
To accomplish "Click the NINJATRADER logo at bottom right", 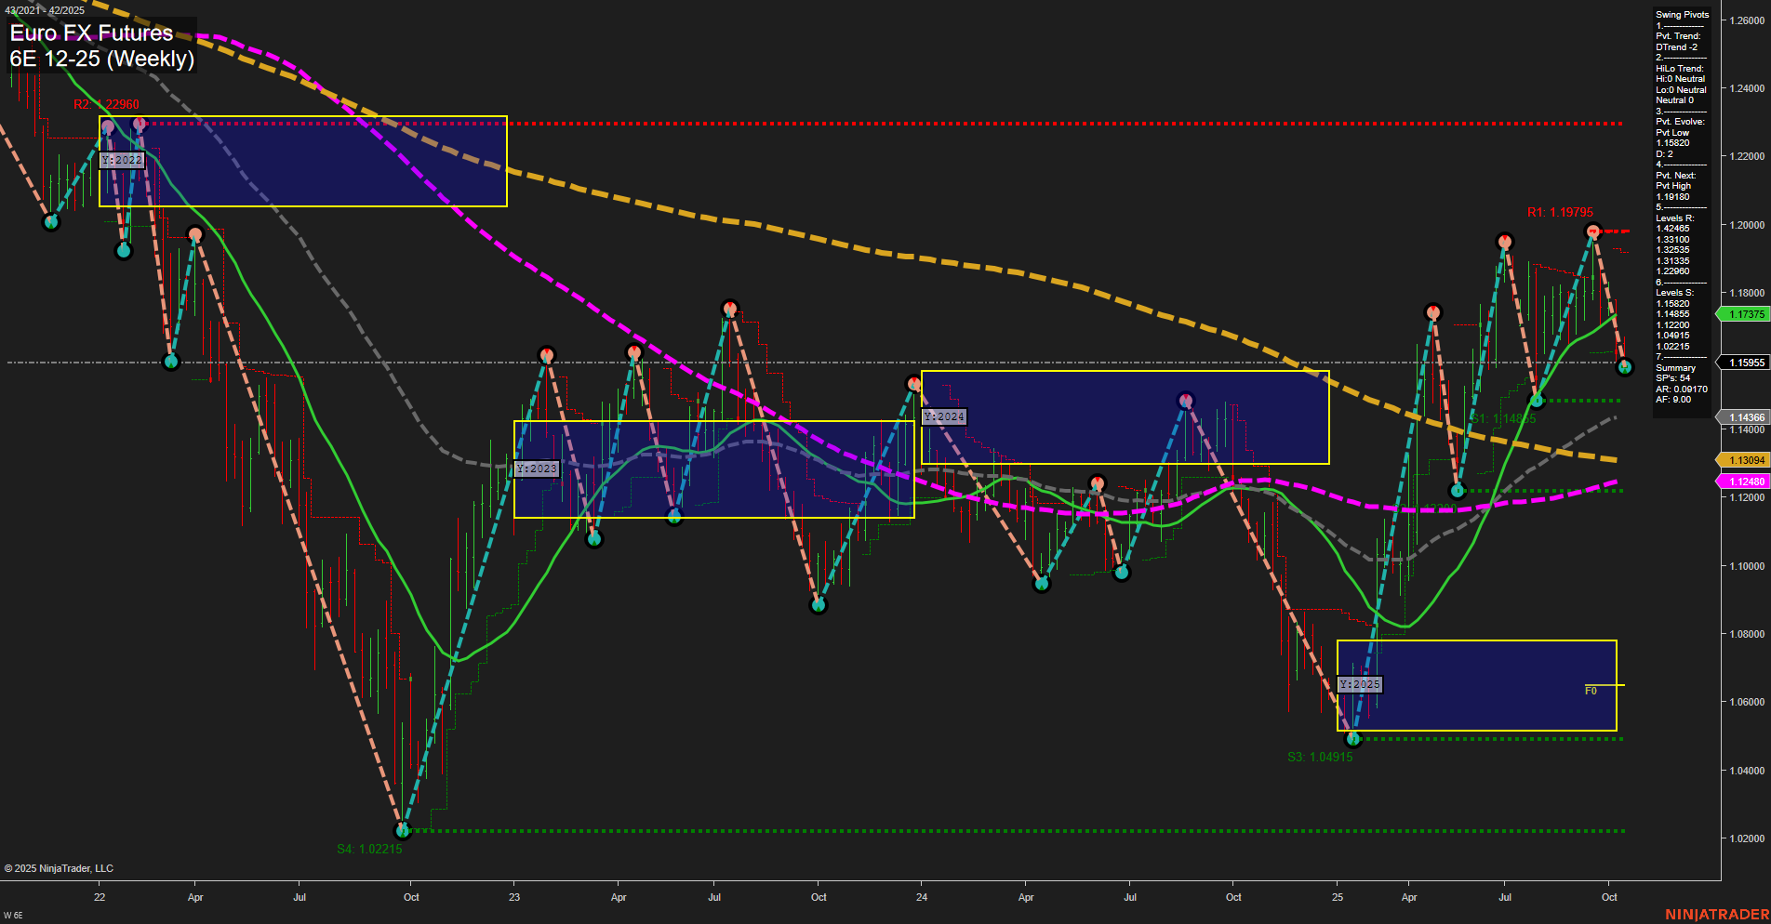I will (1718, 916).
